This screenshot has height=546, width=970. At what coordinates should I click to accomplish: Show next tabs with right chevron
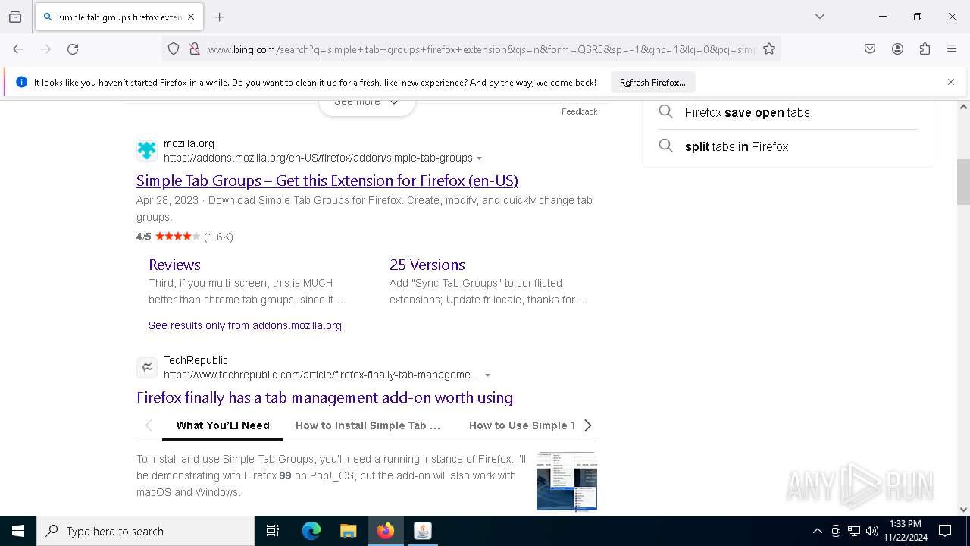pyautogui.click(x=587, y=425)
